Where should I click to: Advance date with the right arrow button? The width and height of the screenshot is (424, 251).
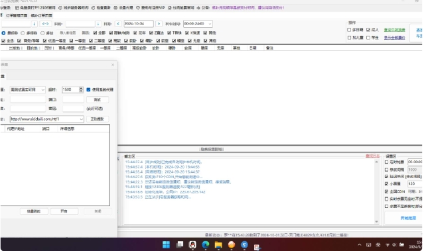[x=159, y=24]
